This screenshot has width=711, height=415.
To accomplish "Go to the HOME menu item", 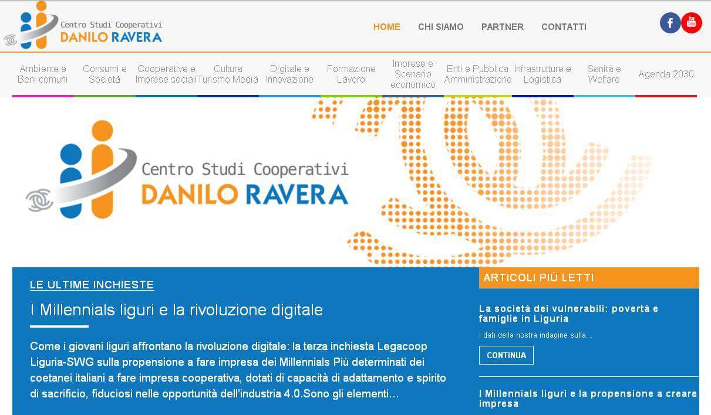I will coord(387,26).
